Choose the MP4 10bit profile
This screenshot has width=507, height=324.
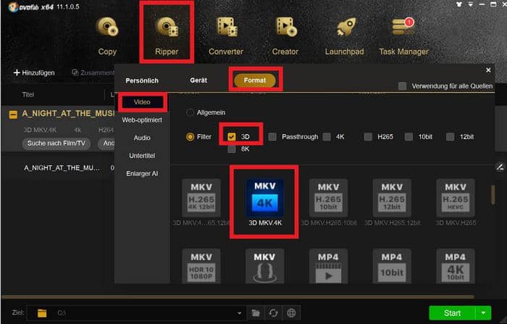pos(392,266)
